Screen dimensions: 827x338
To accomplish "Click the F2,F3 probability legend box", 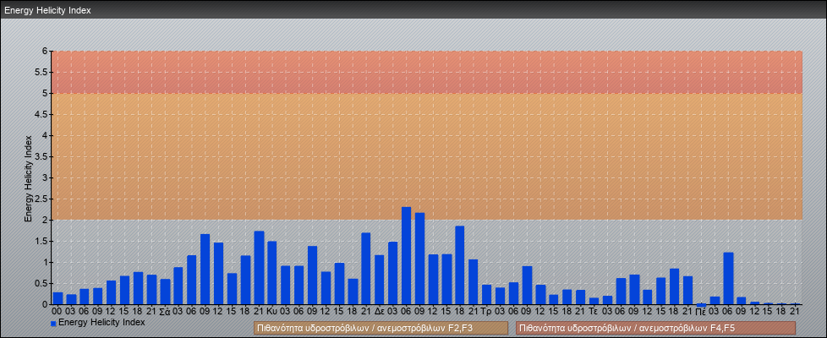I will [x=381, y=328].
